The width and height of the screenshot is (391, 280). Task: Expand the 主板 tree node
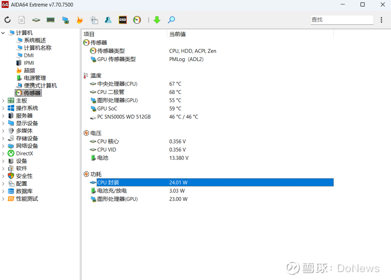tap(3, 101)
